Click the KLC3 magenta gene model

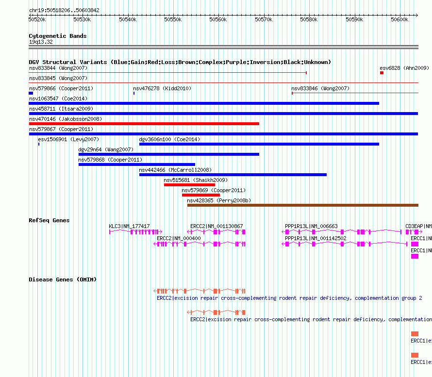[135, 232]
